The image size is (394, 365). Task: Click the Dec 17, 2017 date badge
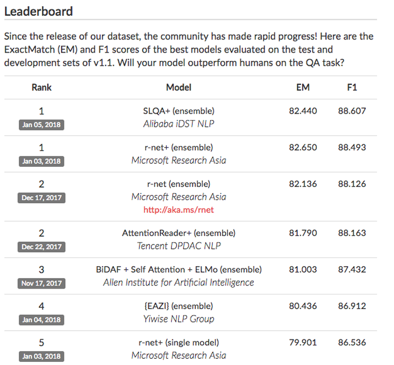click(x=41, y=198)
